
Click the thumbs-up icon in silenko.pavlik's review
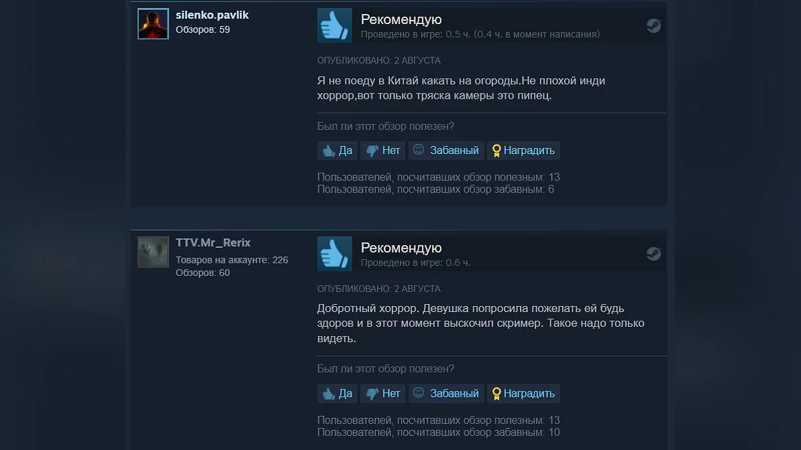334,26
